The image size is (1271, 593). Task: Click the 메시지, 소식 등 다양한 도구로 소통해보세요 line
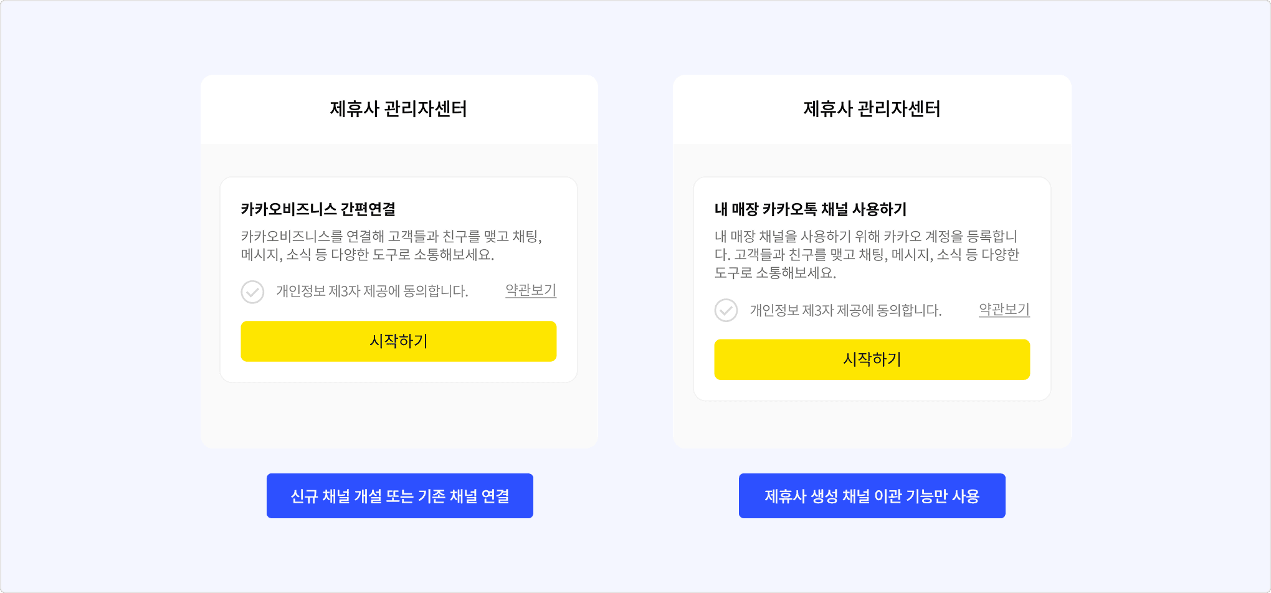click(x=367, y=255)
